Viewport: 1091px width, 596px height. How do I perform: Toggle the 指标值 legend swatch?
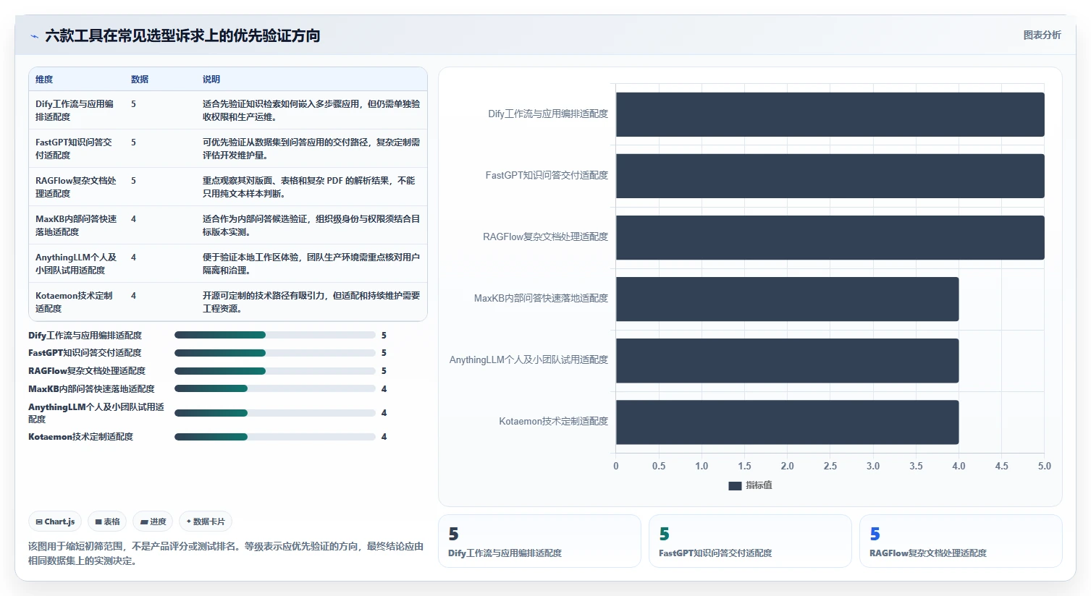tap(735, 486)
